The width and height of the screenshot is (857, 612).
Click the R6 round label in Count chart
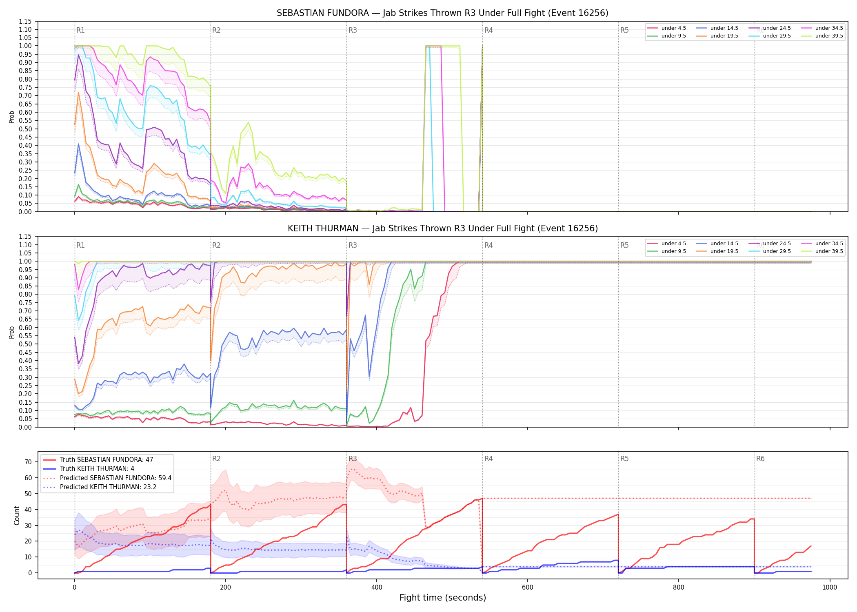(x=760, y=459)
